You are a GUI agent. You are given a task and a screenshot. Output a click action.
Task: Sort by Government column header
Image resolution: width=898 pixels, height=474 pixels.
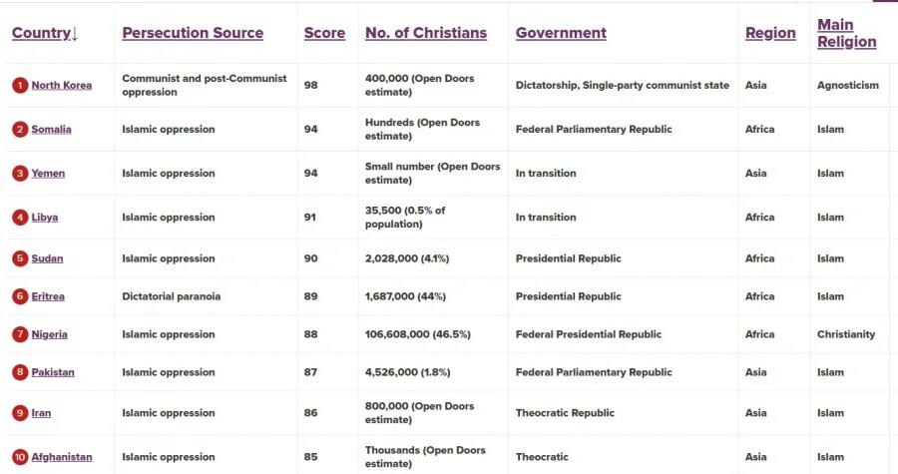pyautogui.click(x=561, y=33)
